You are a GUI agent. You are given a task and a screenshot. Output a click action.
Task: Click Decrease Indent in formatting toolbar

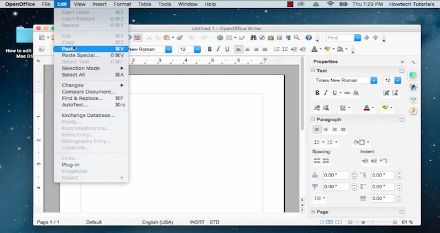click(294, 50)
